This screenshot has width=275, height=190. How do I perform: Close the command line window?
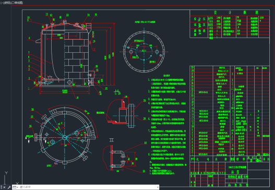(x=4, y=187)
